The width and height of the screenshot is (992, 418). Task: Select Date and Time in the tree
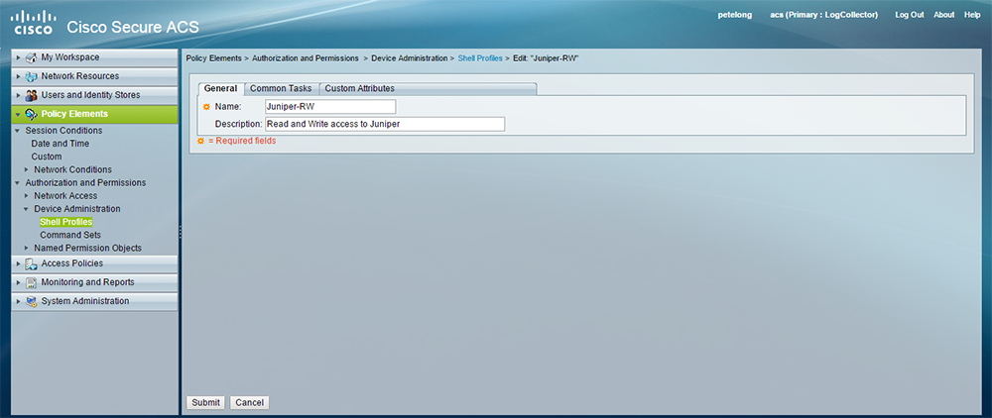(x=61, y=144)
